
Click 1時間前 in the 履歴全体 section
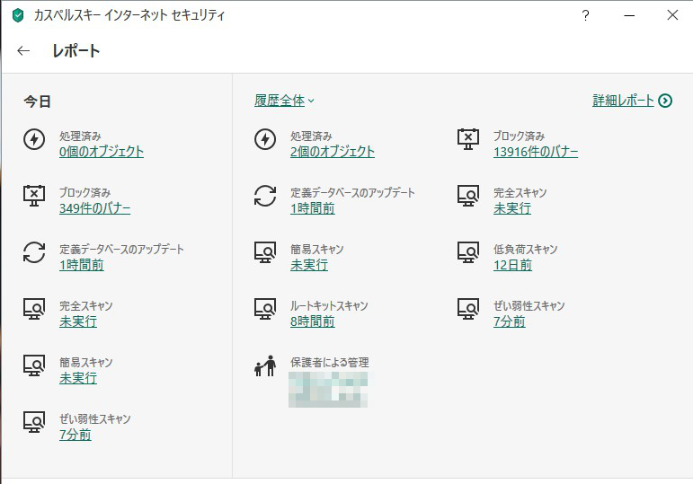313,208
